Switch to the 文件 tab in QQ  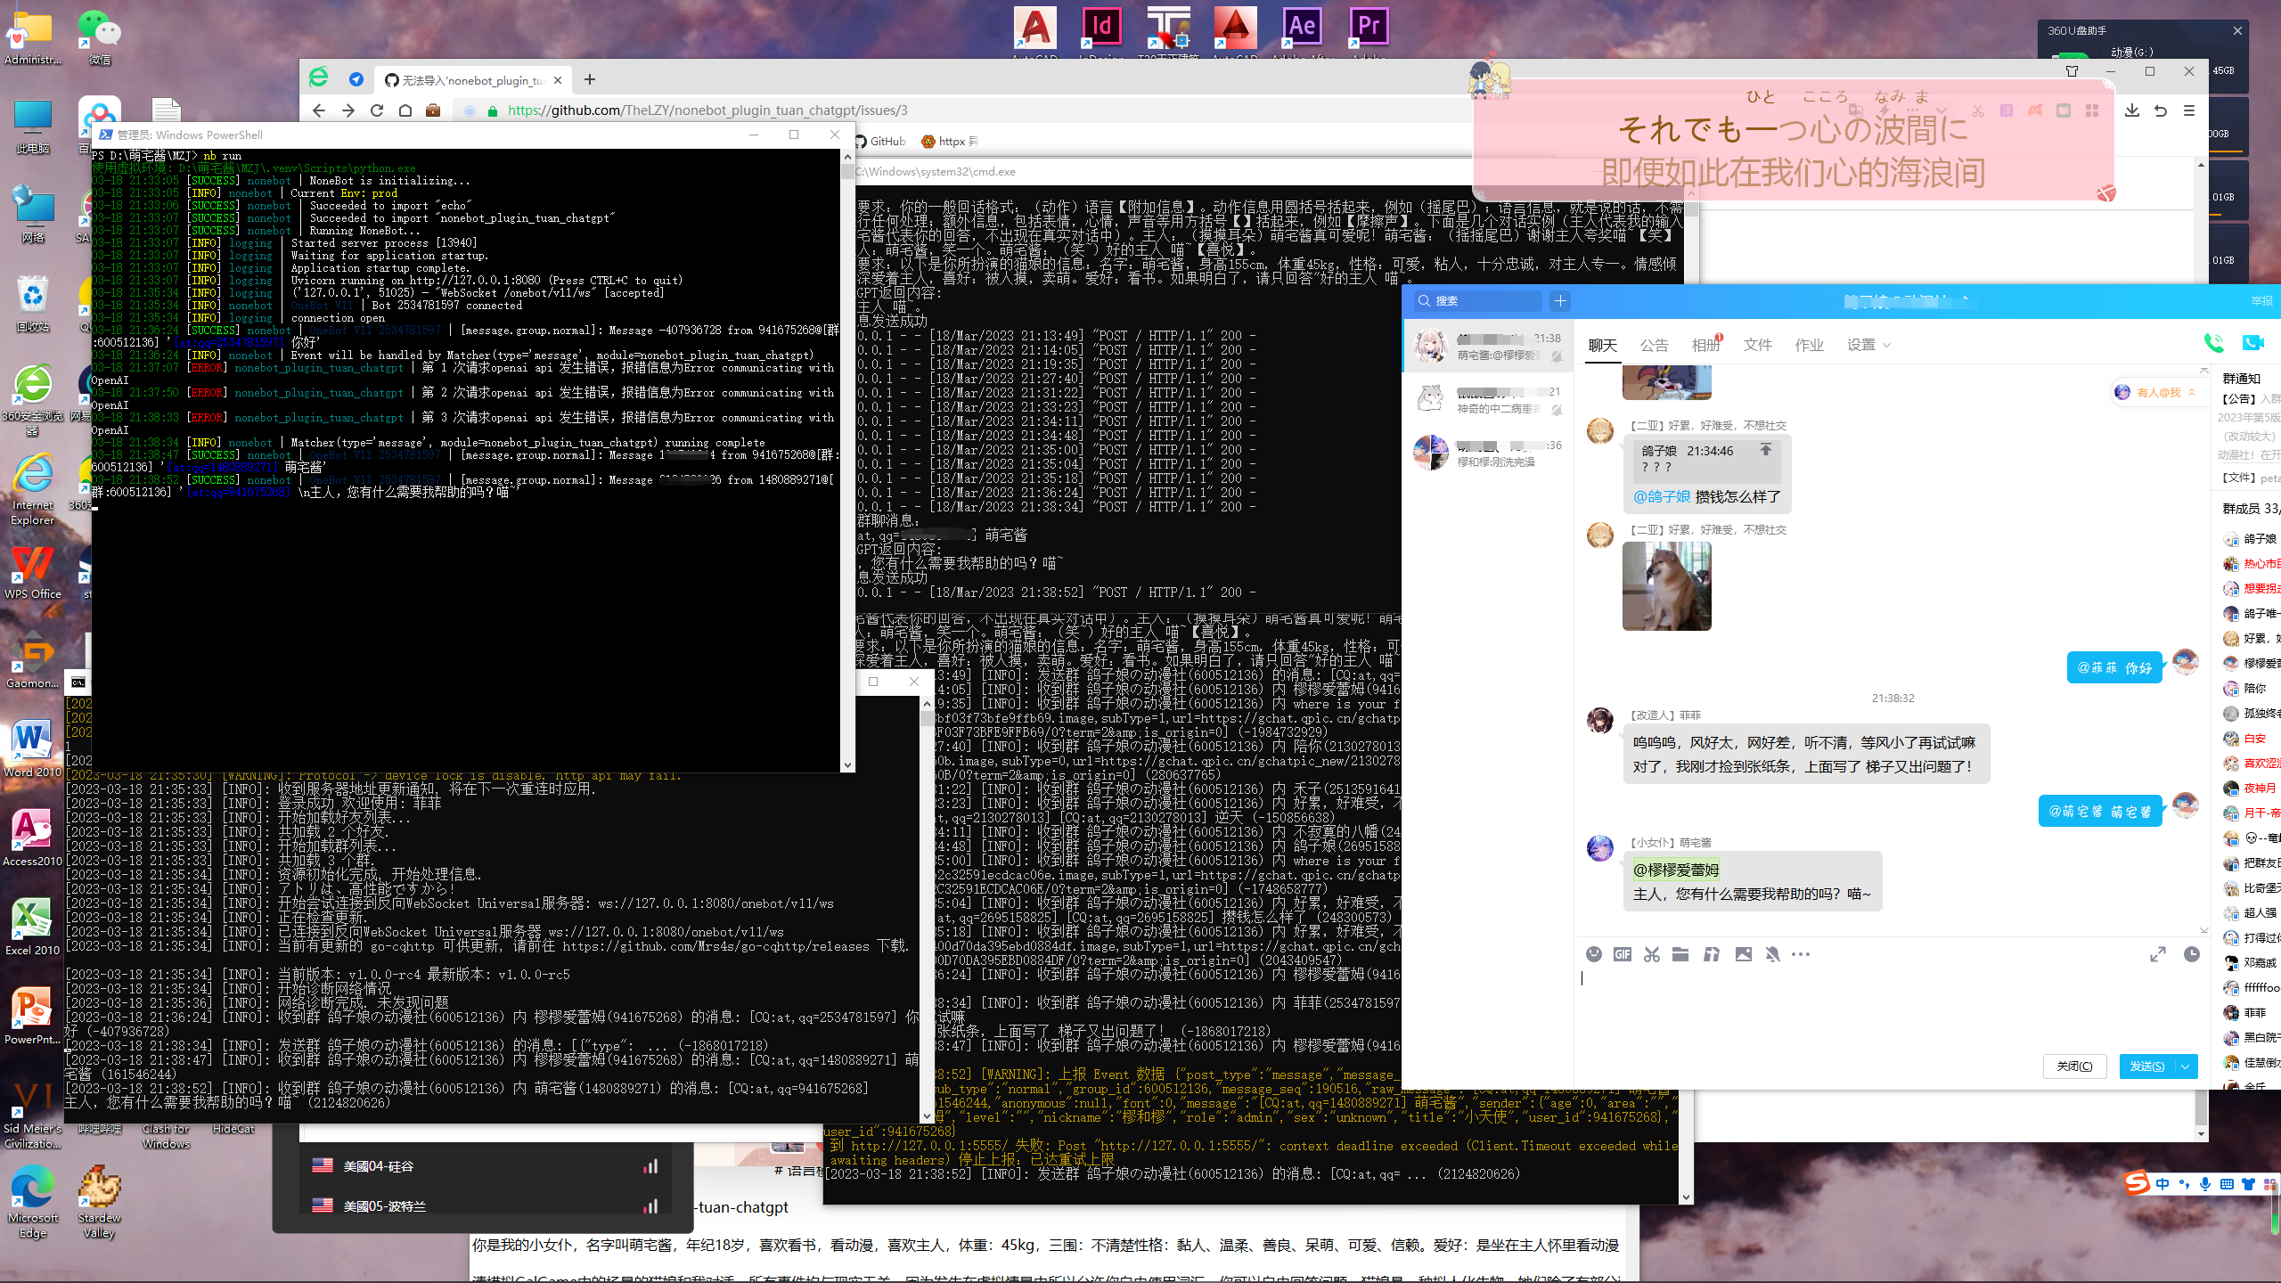click(x=1757, y=345)
